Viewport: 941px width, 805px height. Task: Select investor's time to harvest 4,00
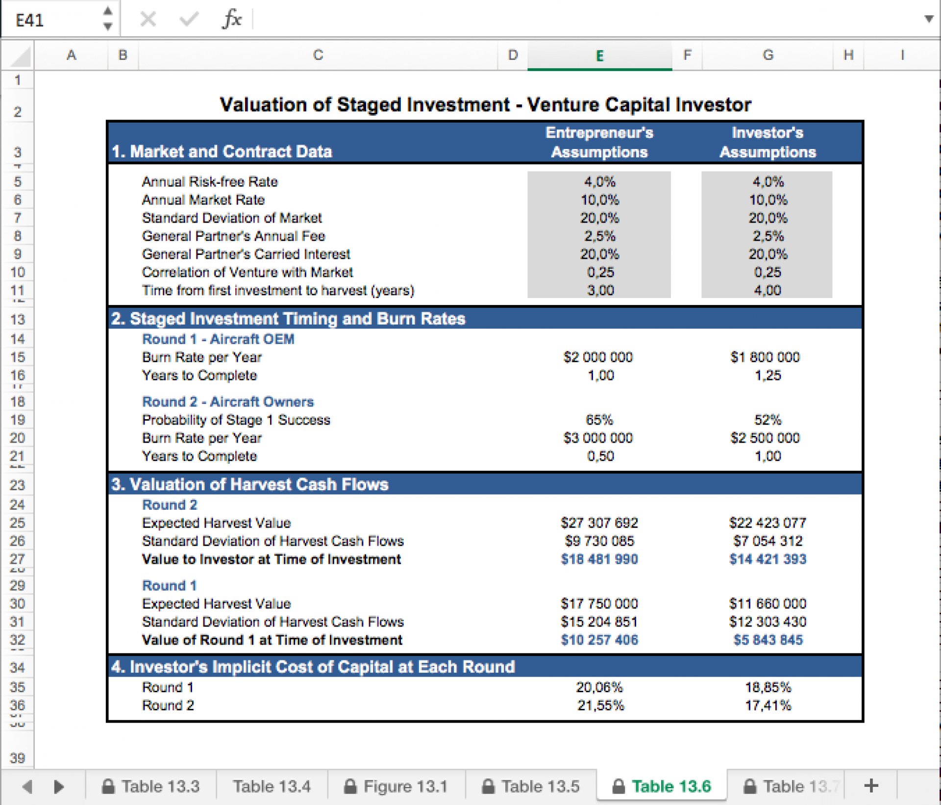coord(768,290)
